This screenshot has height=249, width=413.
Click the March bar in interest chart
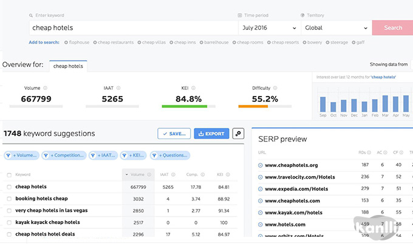385,104
